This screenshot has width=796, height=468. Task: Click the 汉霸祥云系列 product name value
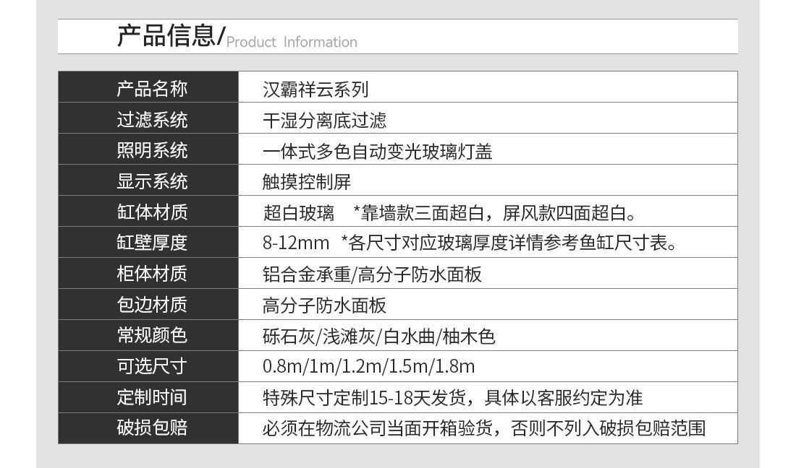click(x=316, y=90)
